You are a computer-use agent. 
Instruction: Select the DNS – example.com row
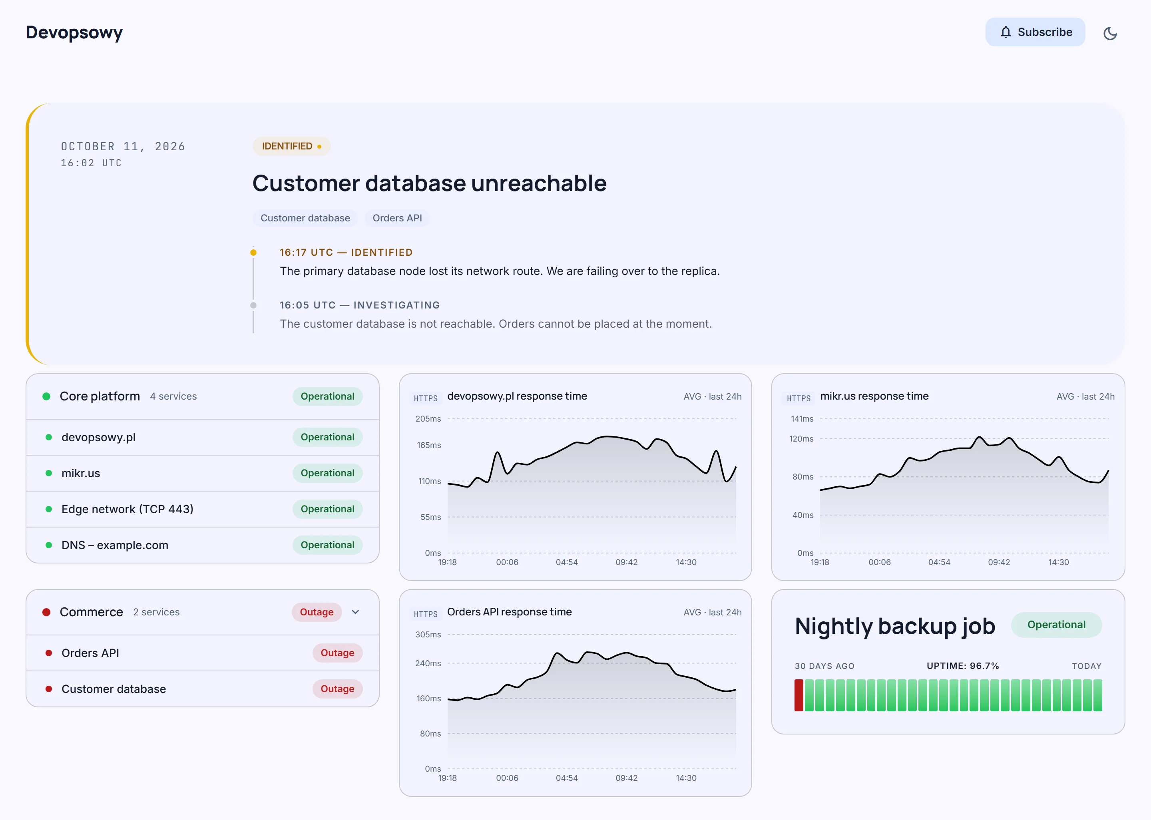tap(203, 545)
